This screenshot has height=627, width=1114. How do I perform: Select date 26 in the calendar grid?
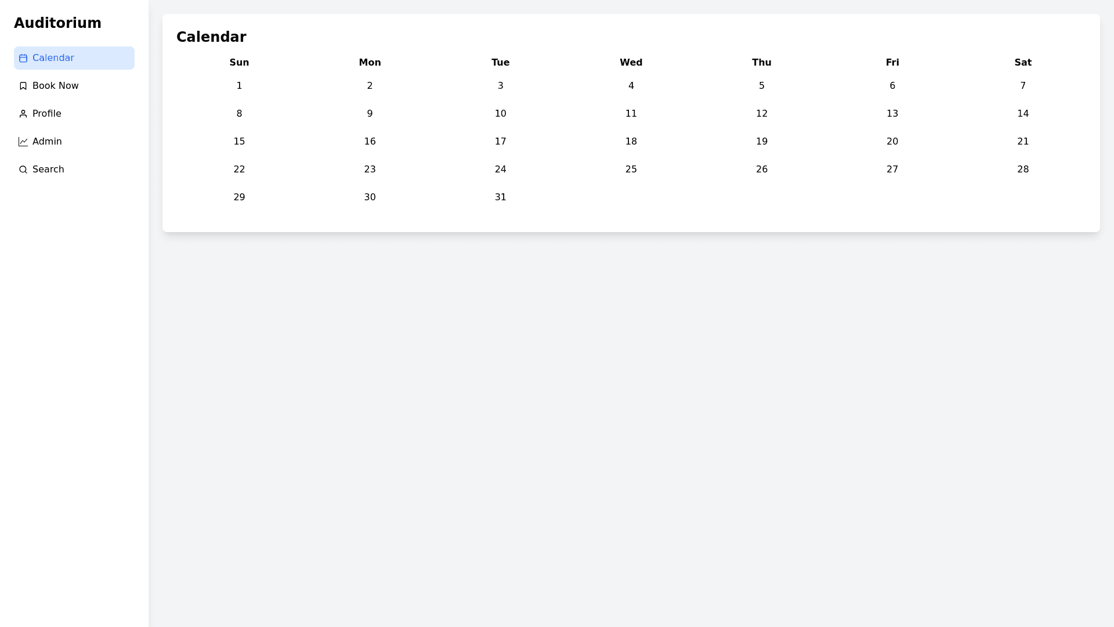(x=761, y=170)
